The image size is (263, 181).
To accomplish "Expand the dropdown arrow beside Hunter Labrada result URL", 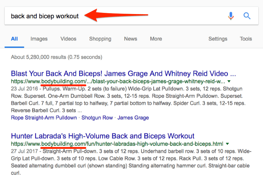I will [x=227, y=144].
